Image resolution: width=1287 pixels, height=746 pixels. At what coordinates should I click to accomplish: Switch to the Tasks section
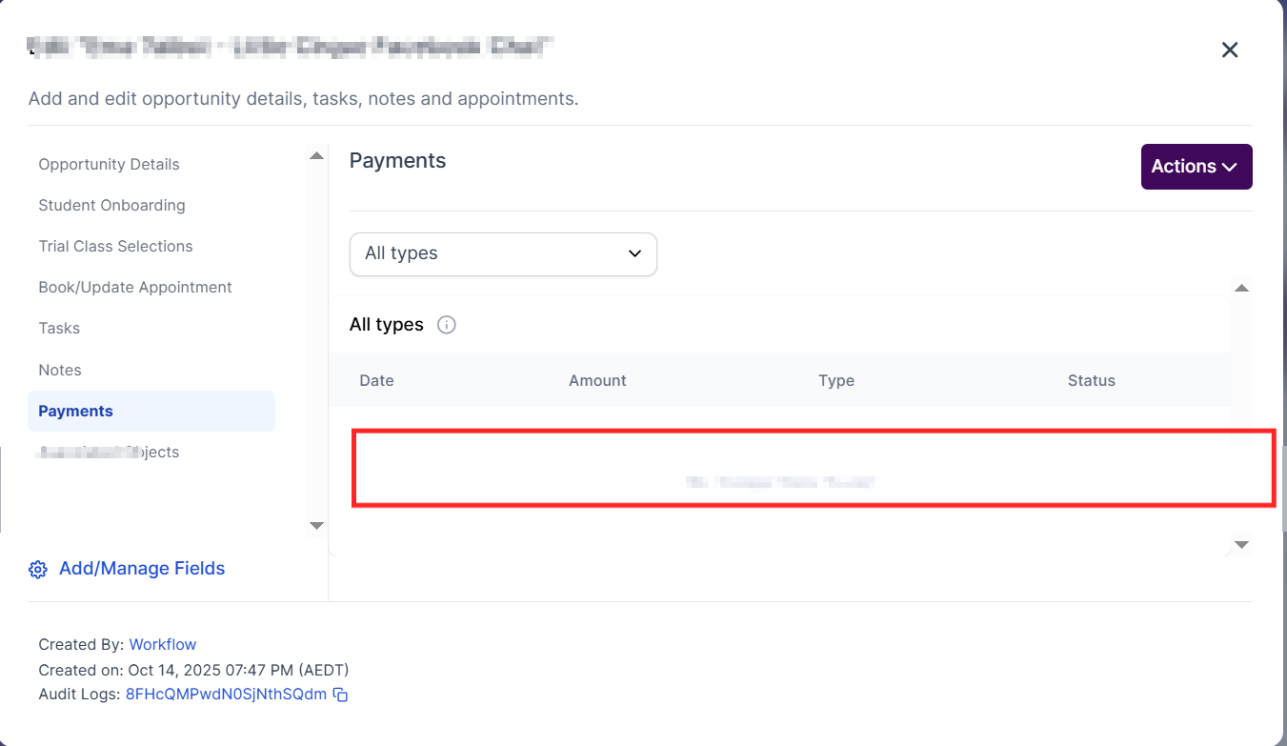click(x=59, y=328)
